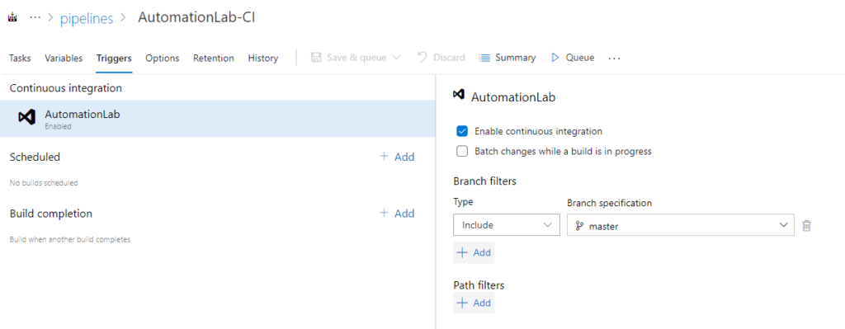Switch to the Variables tab
845x329 pixels.
64,59
